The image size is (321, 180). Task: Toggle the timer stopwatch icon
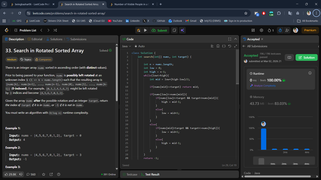click(x=280, y=30)
